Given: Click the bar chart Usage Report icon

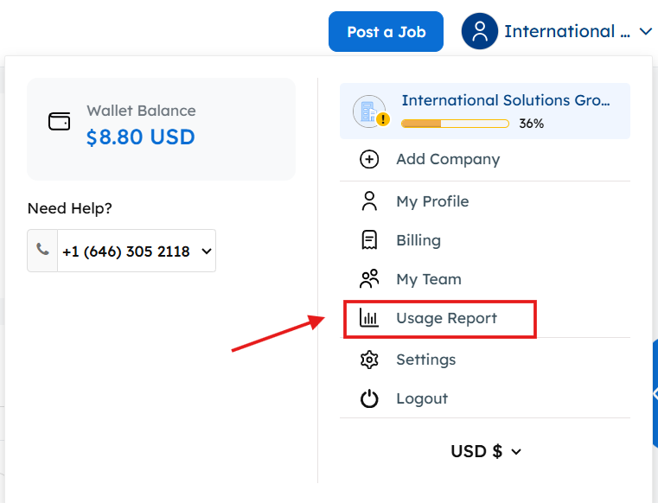Looking at the screenshot, I should pos(369,318).
